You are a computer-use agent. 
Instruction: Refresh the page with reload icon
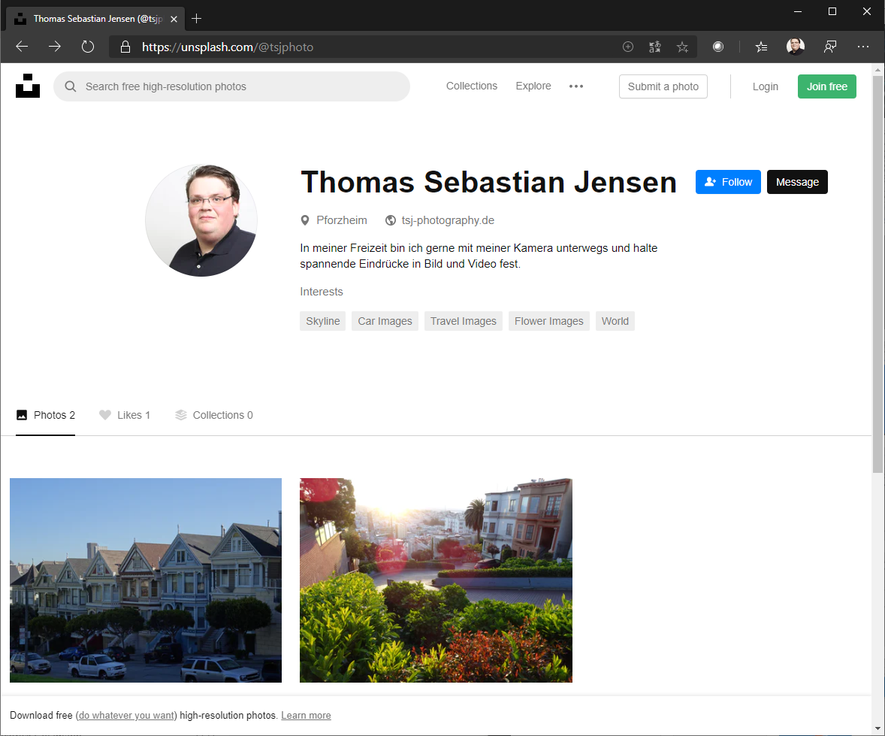pos(88,47)
